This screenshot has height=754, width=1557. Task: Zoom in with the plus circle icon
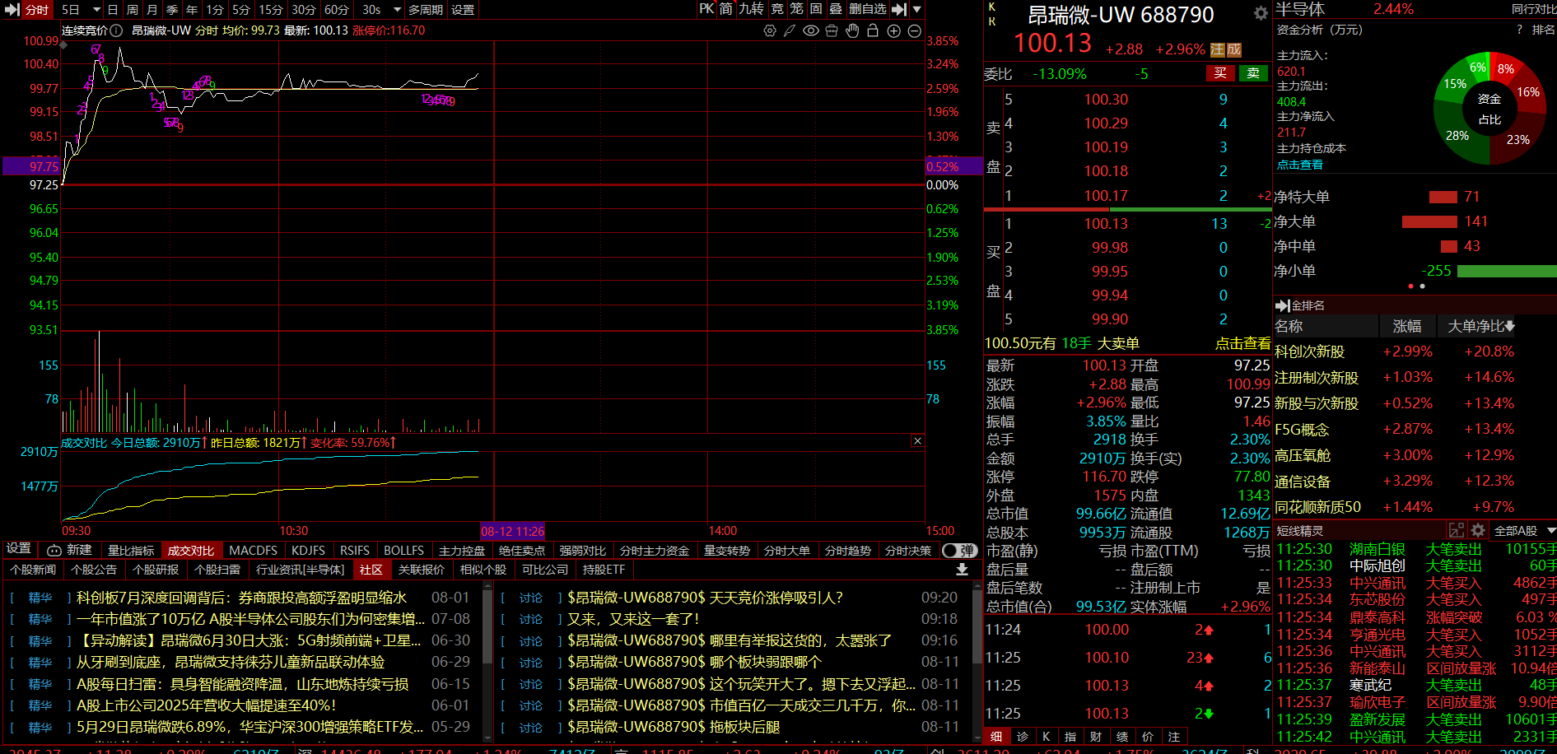(x=893, y=30)
